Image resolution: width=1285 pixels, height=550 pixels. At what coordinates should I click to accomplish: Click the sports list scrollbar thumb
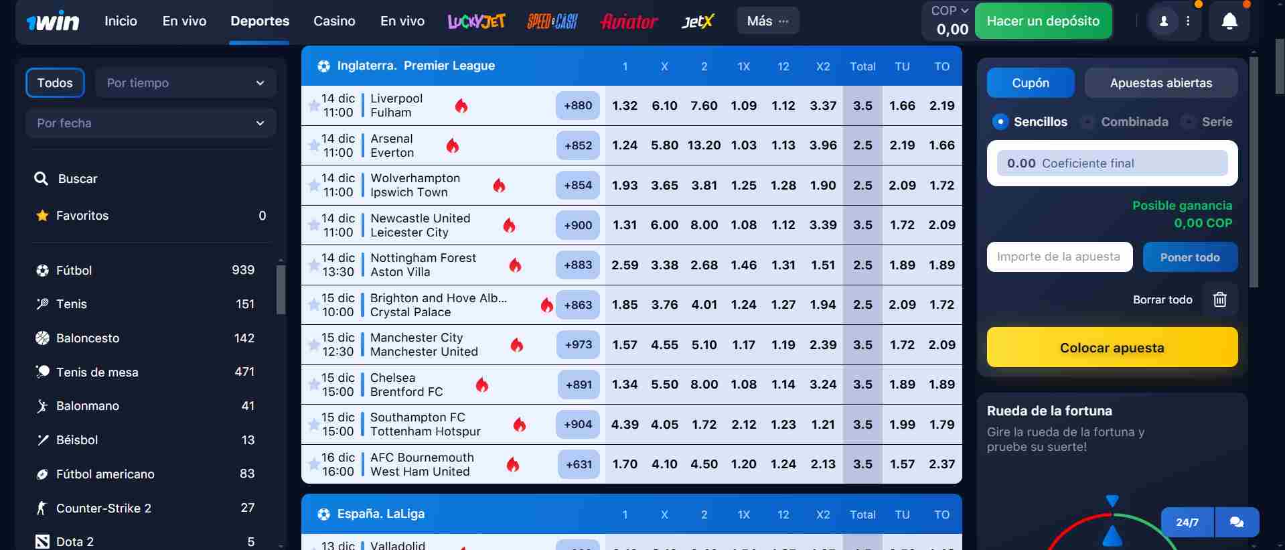[281, 289]
